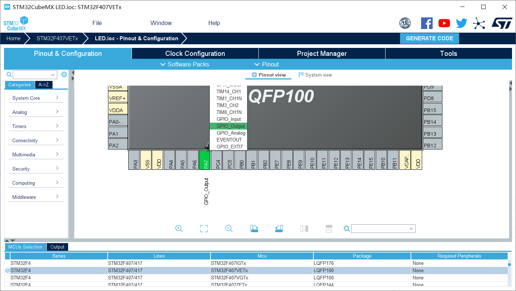This screenshot has width=516, height=291.
Task: Choose GPIO_Input from the pin menu
Action: [229, 119]
